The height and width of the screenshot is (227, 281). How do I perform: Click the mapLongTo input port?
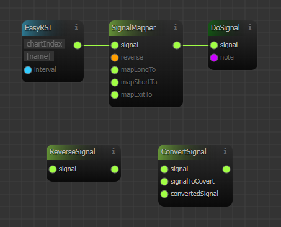tap(115, 70)
